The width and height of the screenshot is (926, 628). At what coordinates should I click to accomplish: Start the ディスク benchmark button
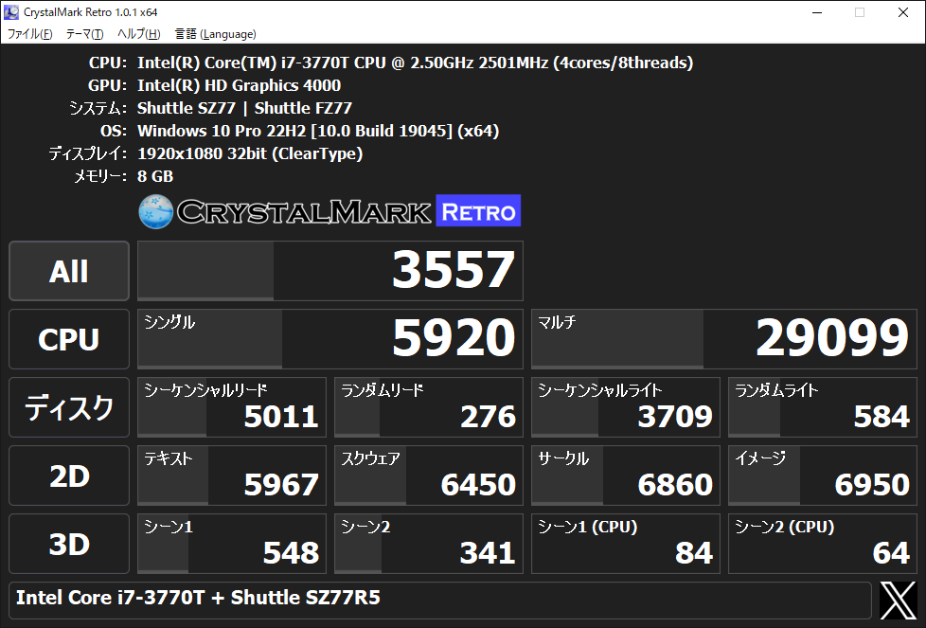69,407
